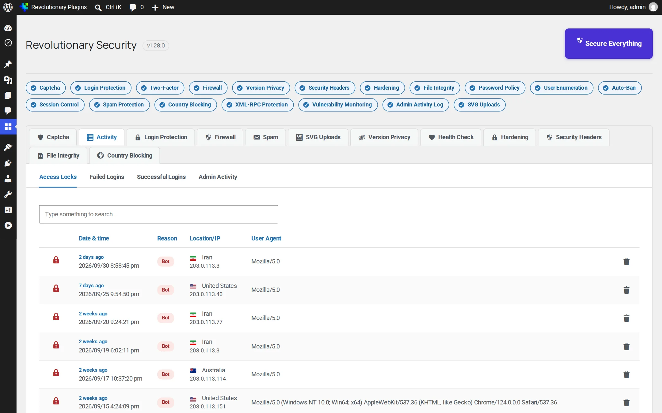The height and width of the screenshot is (413, 662).
Task: Click the lock icon for 2026/09/30 entry
Action: tap(56, 260)
